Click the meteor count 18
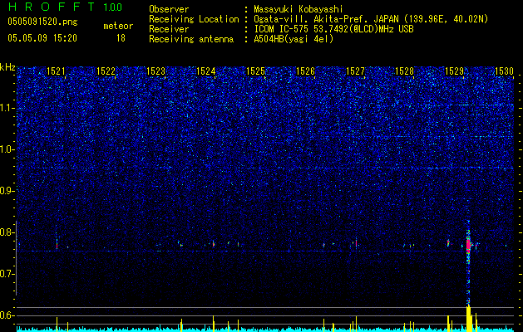Image resolution: width=523 pixels, height=332 pixels. tap(121, 38)
